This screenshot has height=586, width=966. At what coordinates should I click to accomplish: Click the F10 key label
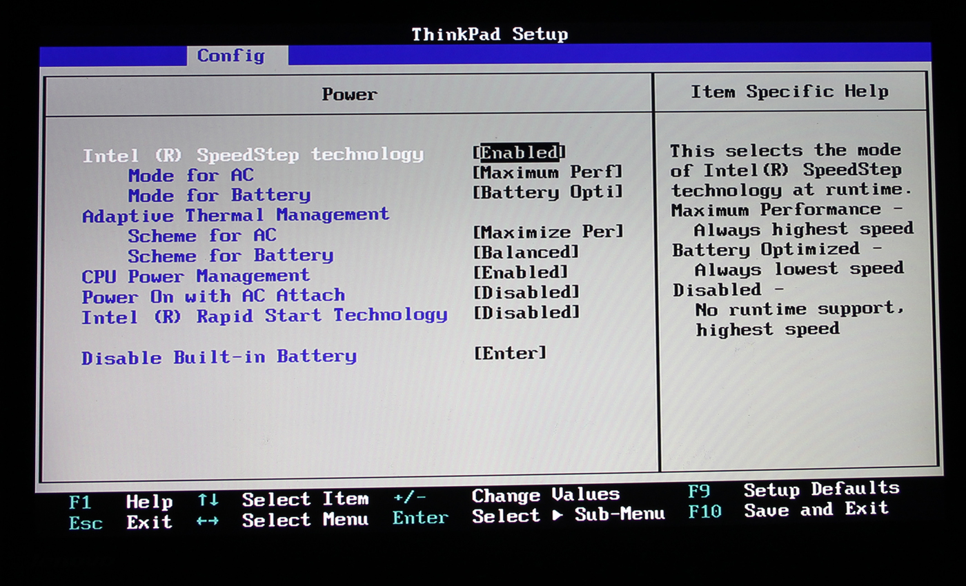coord(705,512)
